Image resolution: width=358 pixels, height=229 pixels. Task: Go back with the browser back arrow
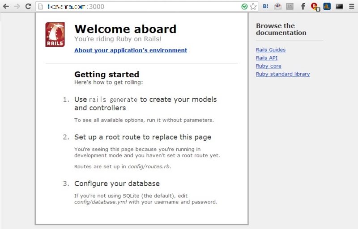point(6,6)
